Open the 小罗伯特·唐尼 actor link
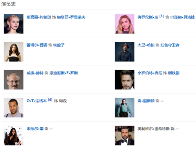The width and height of the screenshot is (196, 149). 150,73
